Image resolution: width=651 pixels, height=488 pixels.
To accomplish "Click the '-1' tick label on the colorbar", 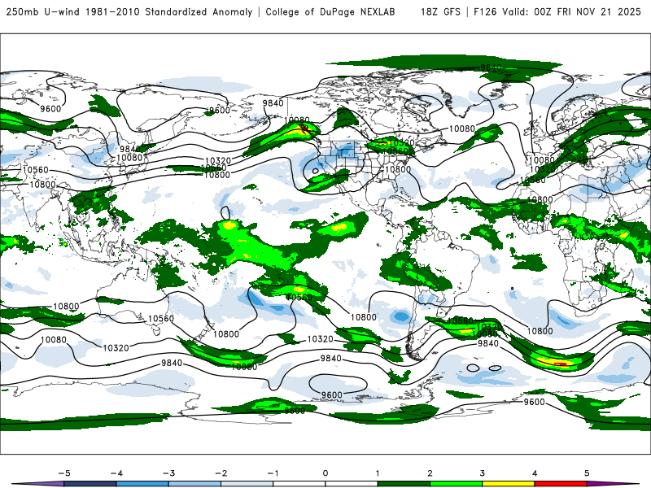I will (x=273, y=473).
